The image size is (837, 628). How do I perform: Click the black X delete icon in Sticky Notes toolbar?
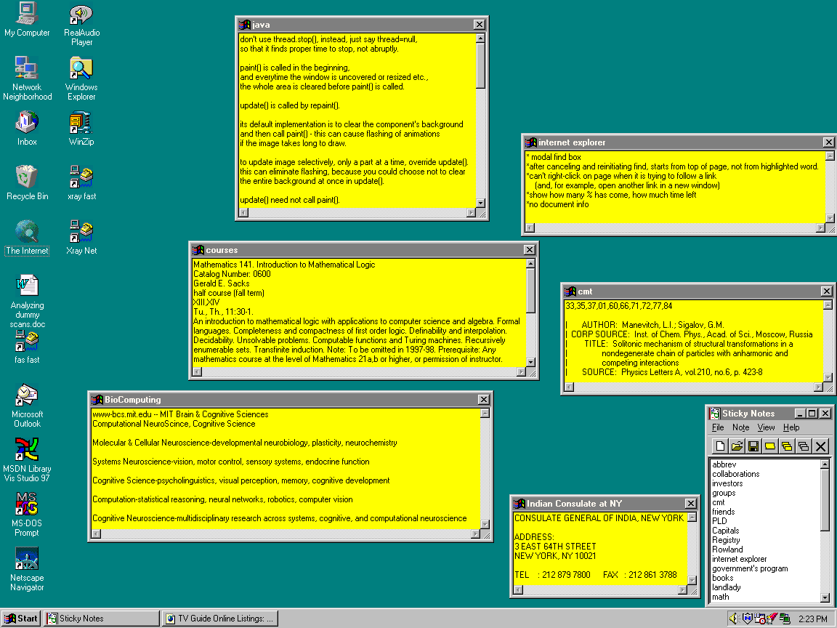(821, 446)
